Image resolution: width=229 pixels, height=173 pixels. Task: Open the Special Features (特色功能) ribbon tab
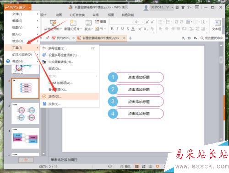click(128, 15)
